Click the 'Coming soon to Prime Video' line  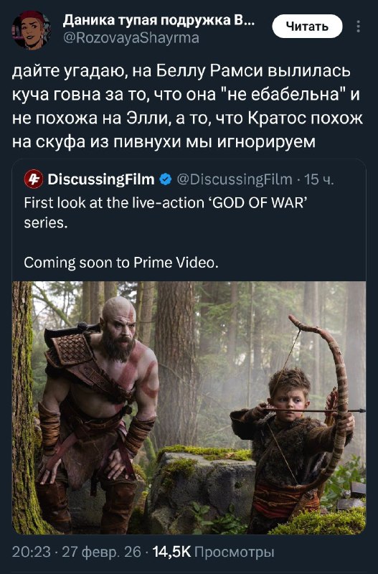pyautogui.click(x=121, y=263)
